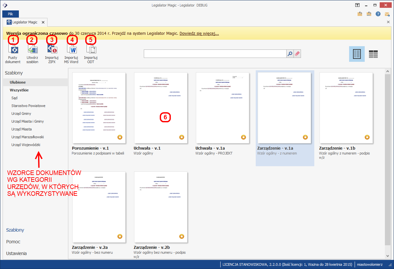Click the Legislator app icon in title bar
This screenshot has width=394, height=269.
(5, 5)
